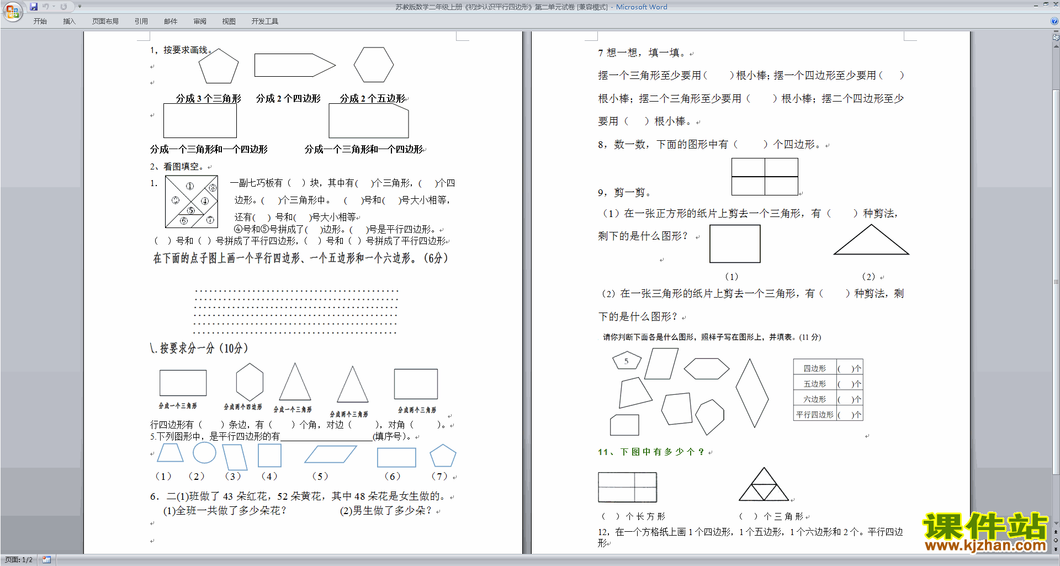Click the text 9，剪一剪
1060x566 pixels.
point(624,192)
